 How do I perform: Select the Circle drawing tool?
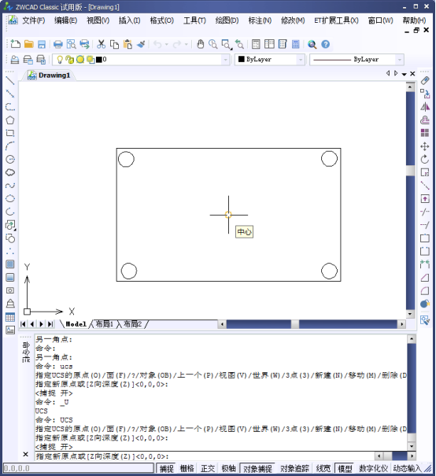(10, 159)
